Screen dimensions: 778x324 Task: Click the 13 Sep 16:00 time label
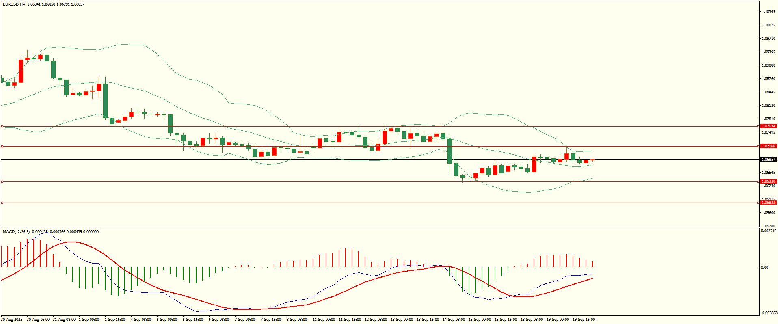point(428,320)
